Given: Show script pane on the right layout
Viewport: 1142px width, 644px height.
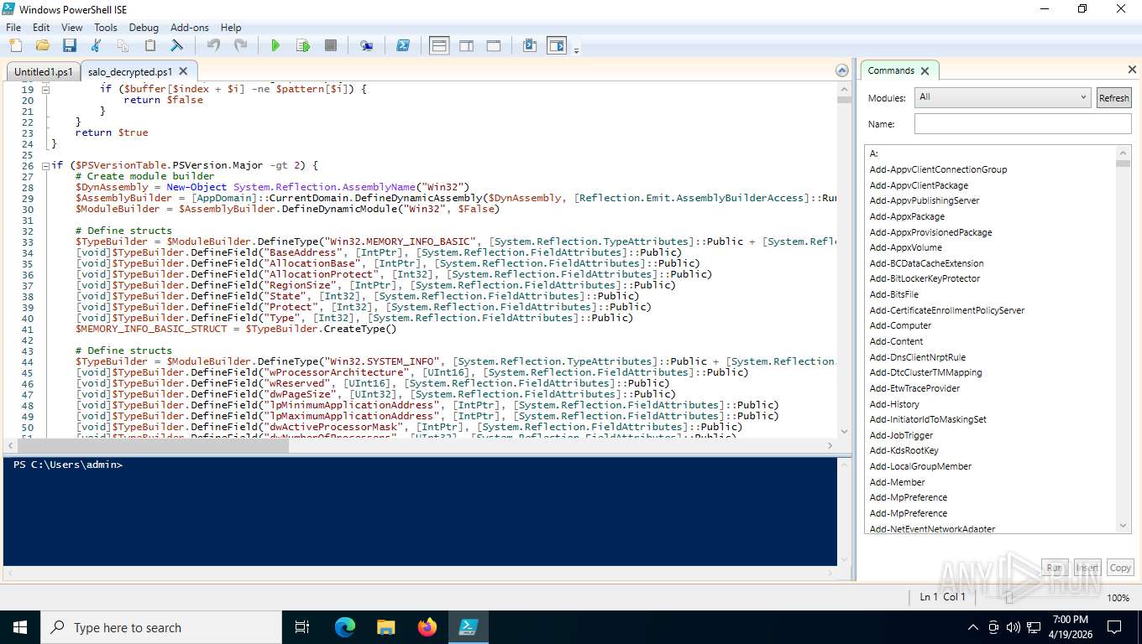Looking at the screenshot, I should point(466,45).
